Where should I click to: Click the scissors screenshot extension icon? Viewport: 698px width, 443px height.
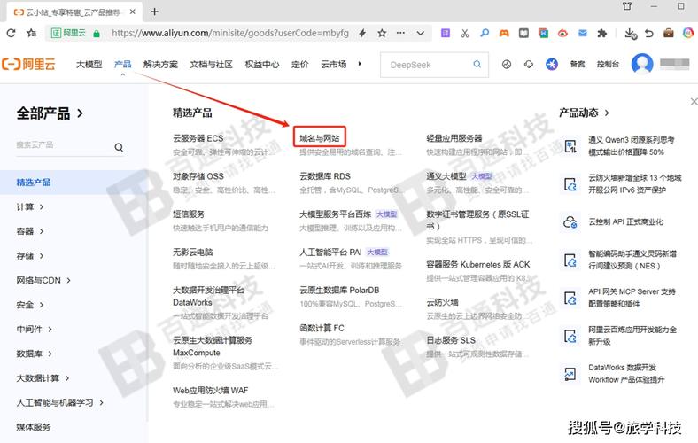464,33
